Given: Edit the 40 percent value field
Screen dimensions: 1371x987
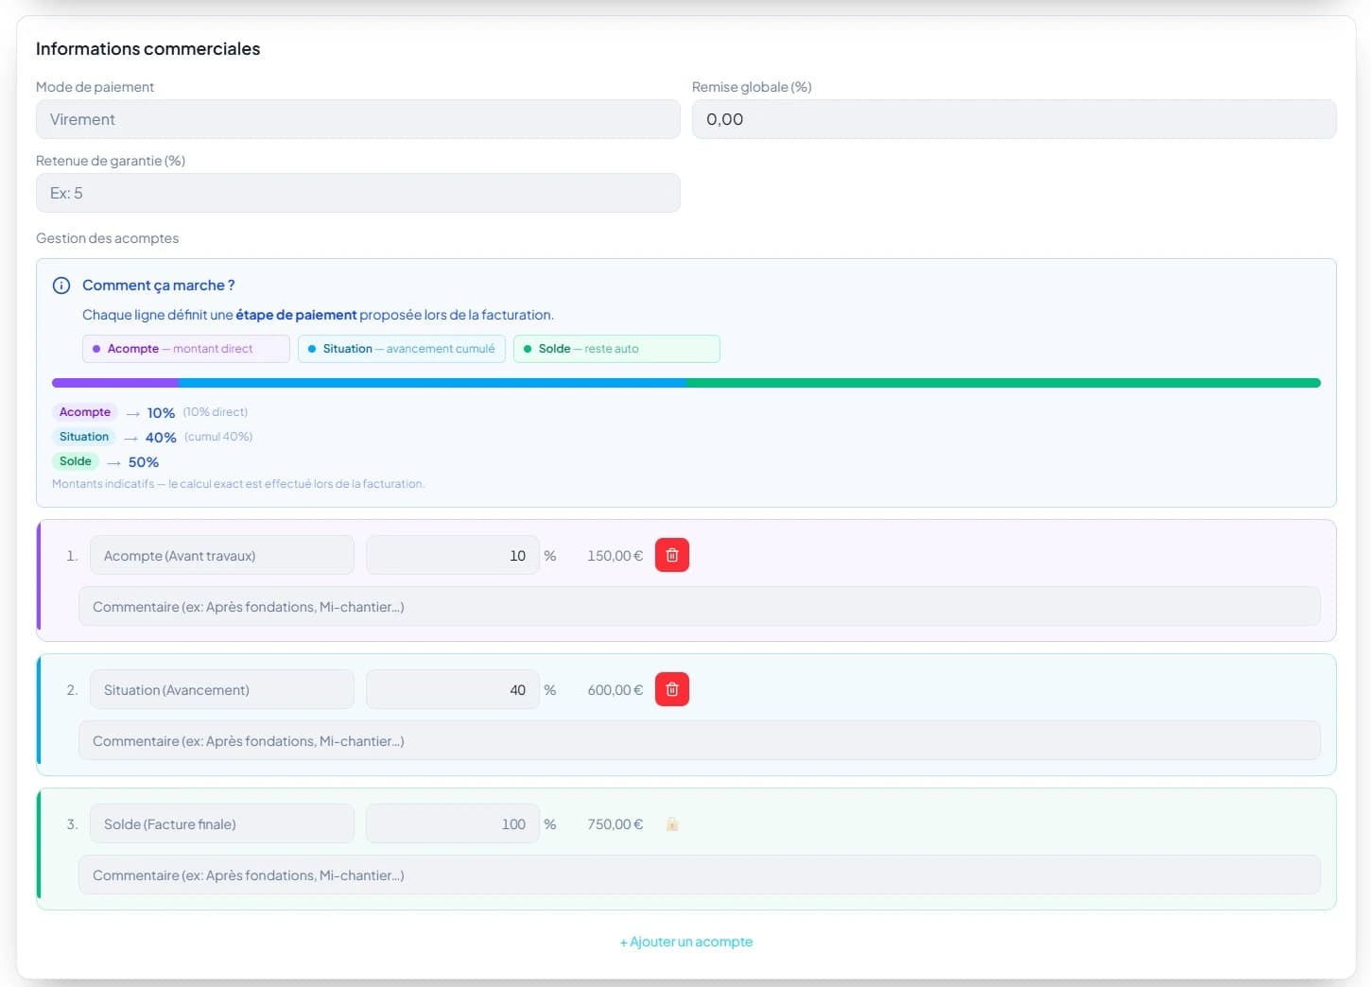Looking at the screenshot, I should (x=452, y=689).
